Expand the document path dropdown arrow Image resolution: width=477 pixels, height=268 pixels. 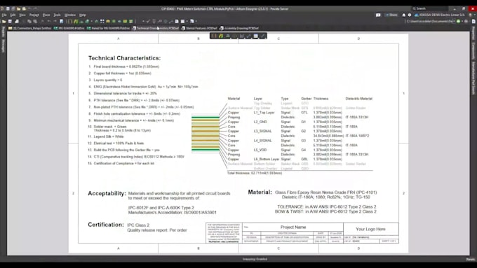pyautogui.click(x=454, y=21)
